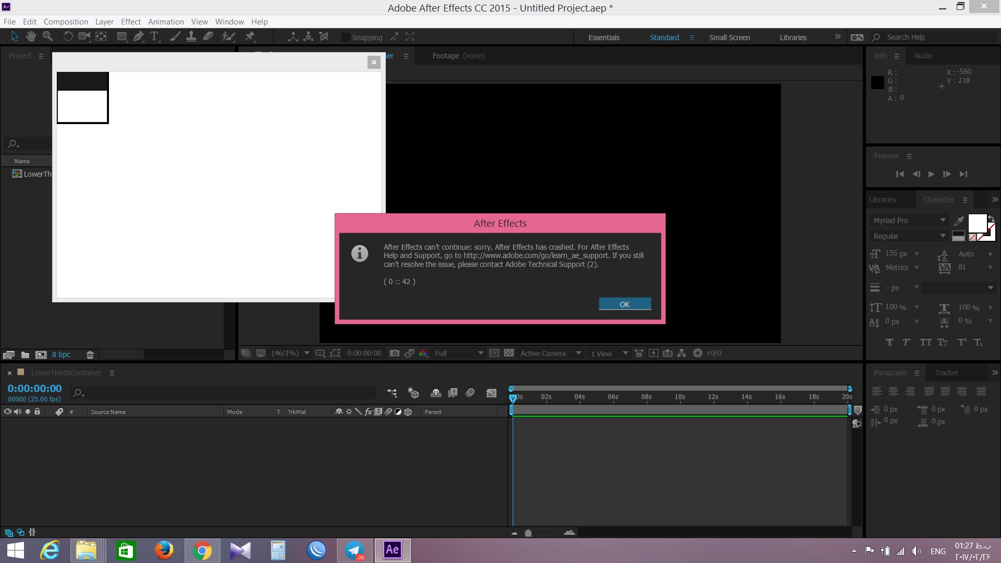Toggle Draft 3D in timeline

tap(413, 393)
